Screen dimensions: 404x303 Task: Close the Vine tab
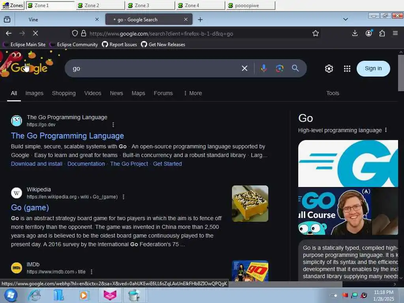click(x=97, y=19)
